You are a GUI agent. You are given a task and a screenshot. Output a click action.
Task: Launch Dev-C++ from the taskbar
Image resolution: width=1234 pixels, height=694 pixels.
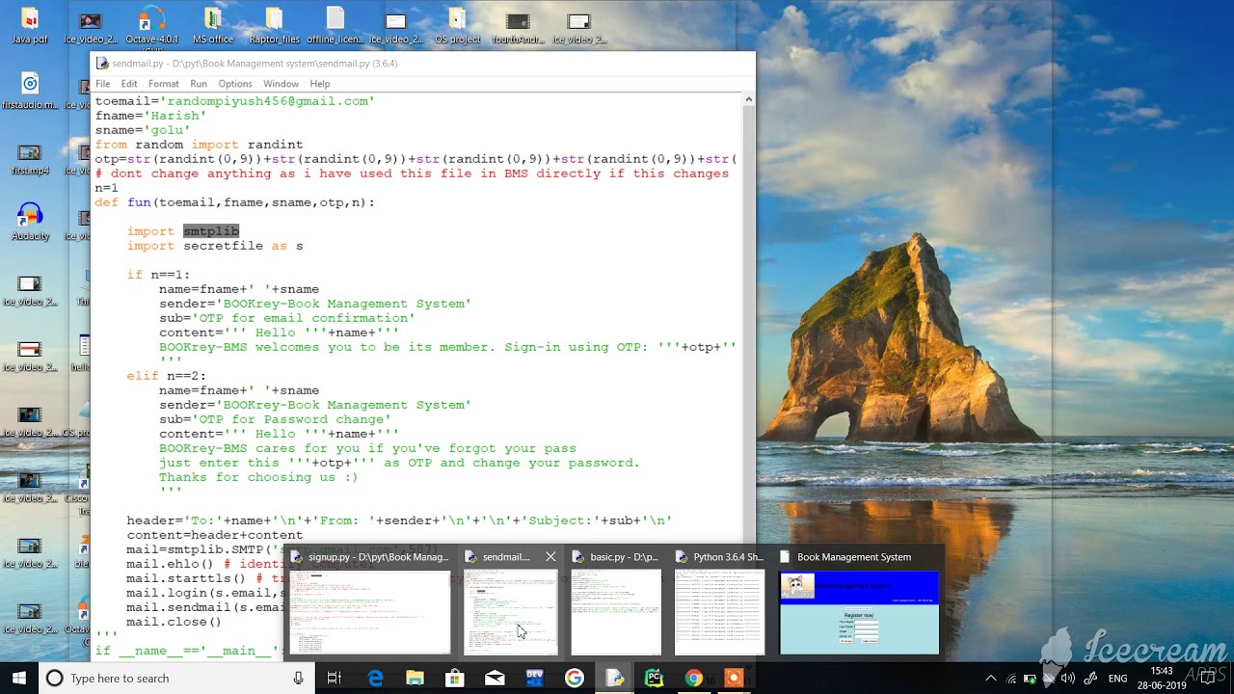[534, 679]
